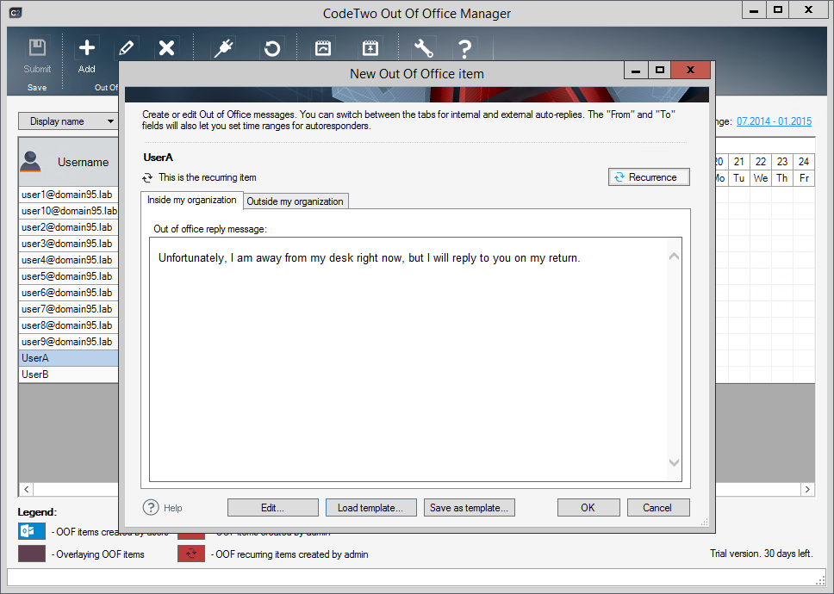Image resolution: width=834 pixels, height=594 pixels.
Task: Select user6@domain95.lab row
Action: [x=69, y=293]
